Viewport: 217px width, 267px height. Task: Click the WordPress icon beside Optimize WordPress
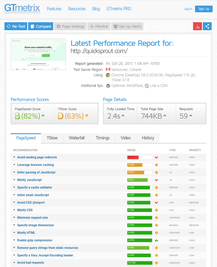(108, 86)
